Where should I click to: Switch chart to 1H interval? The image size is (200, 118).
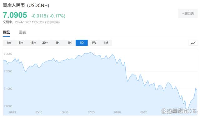57,43
